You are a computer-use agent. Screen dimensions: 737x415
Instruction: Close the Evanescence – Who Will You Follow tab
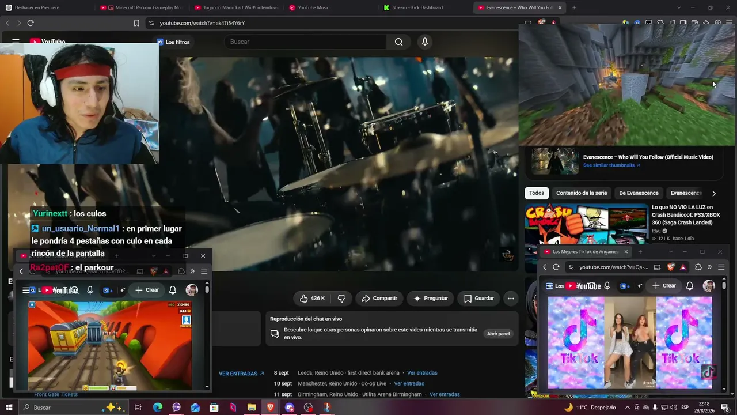coord(560,7)
